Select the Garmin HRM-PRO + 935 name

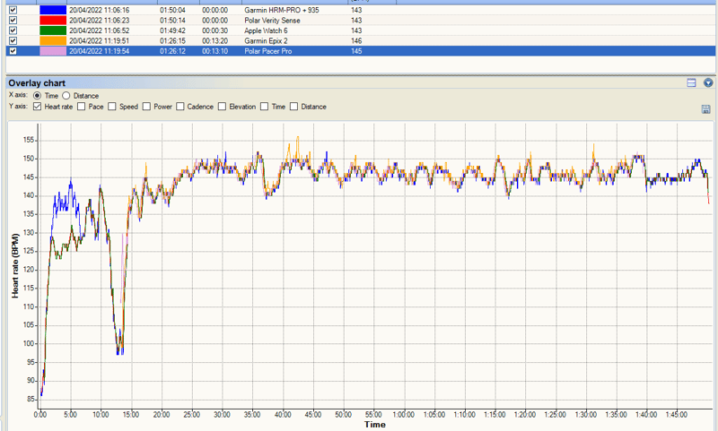pos(282,10)
